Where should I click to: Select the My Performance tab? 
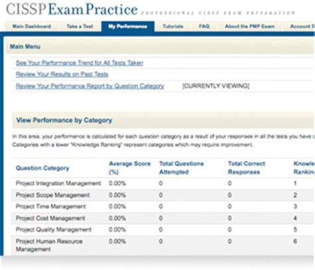(x=128, y=27)
